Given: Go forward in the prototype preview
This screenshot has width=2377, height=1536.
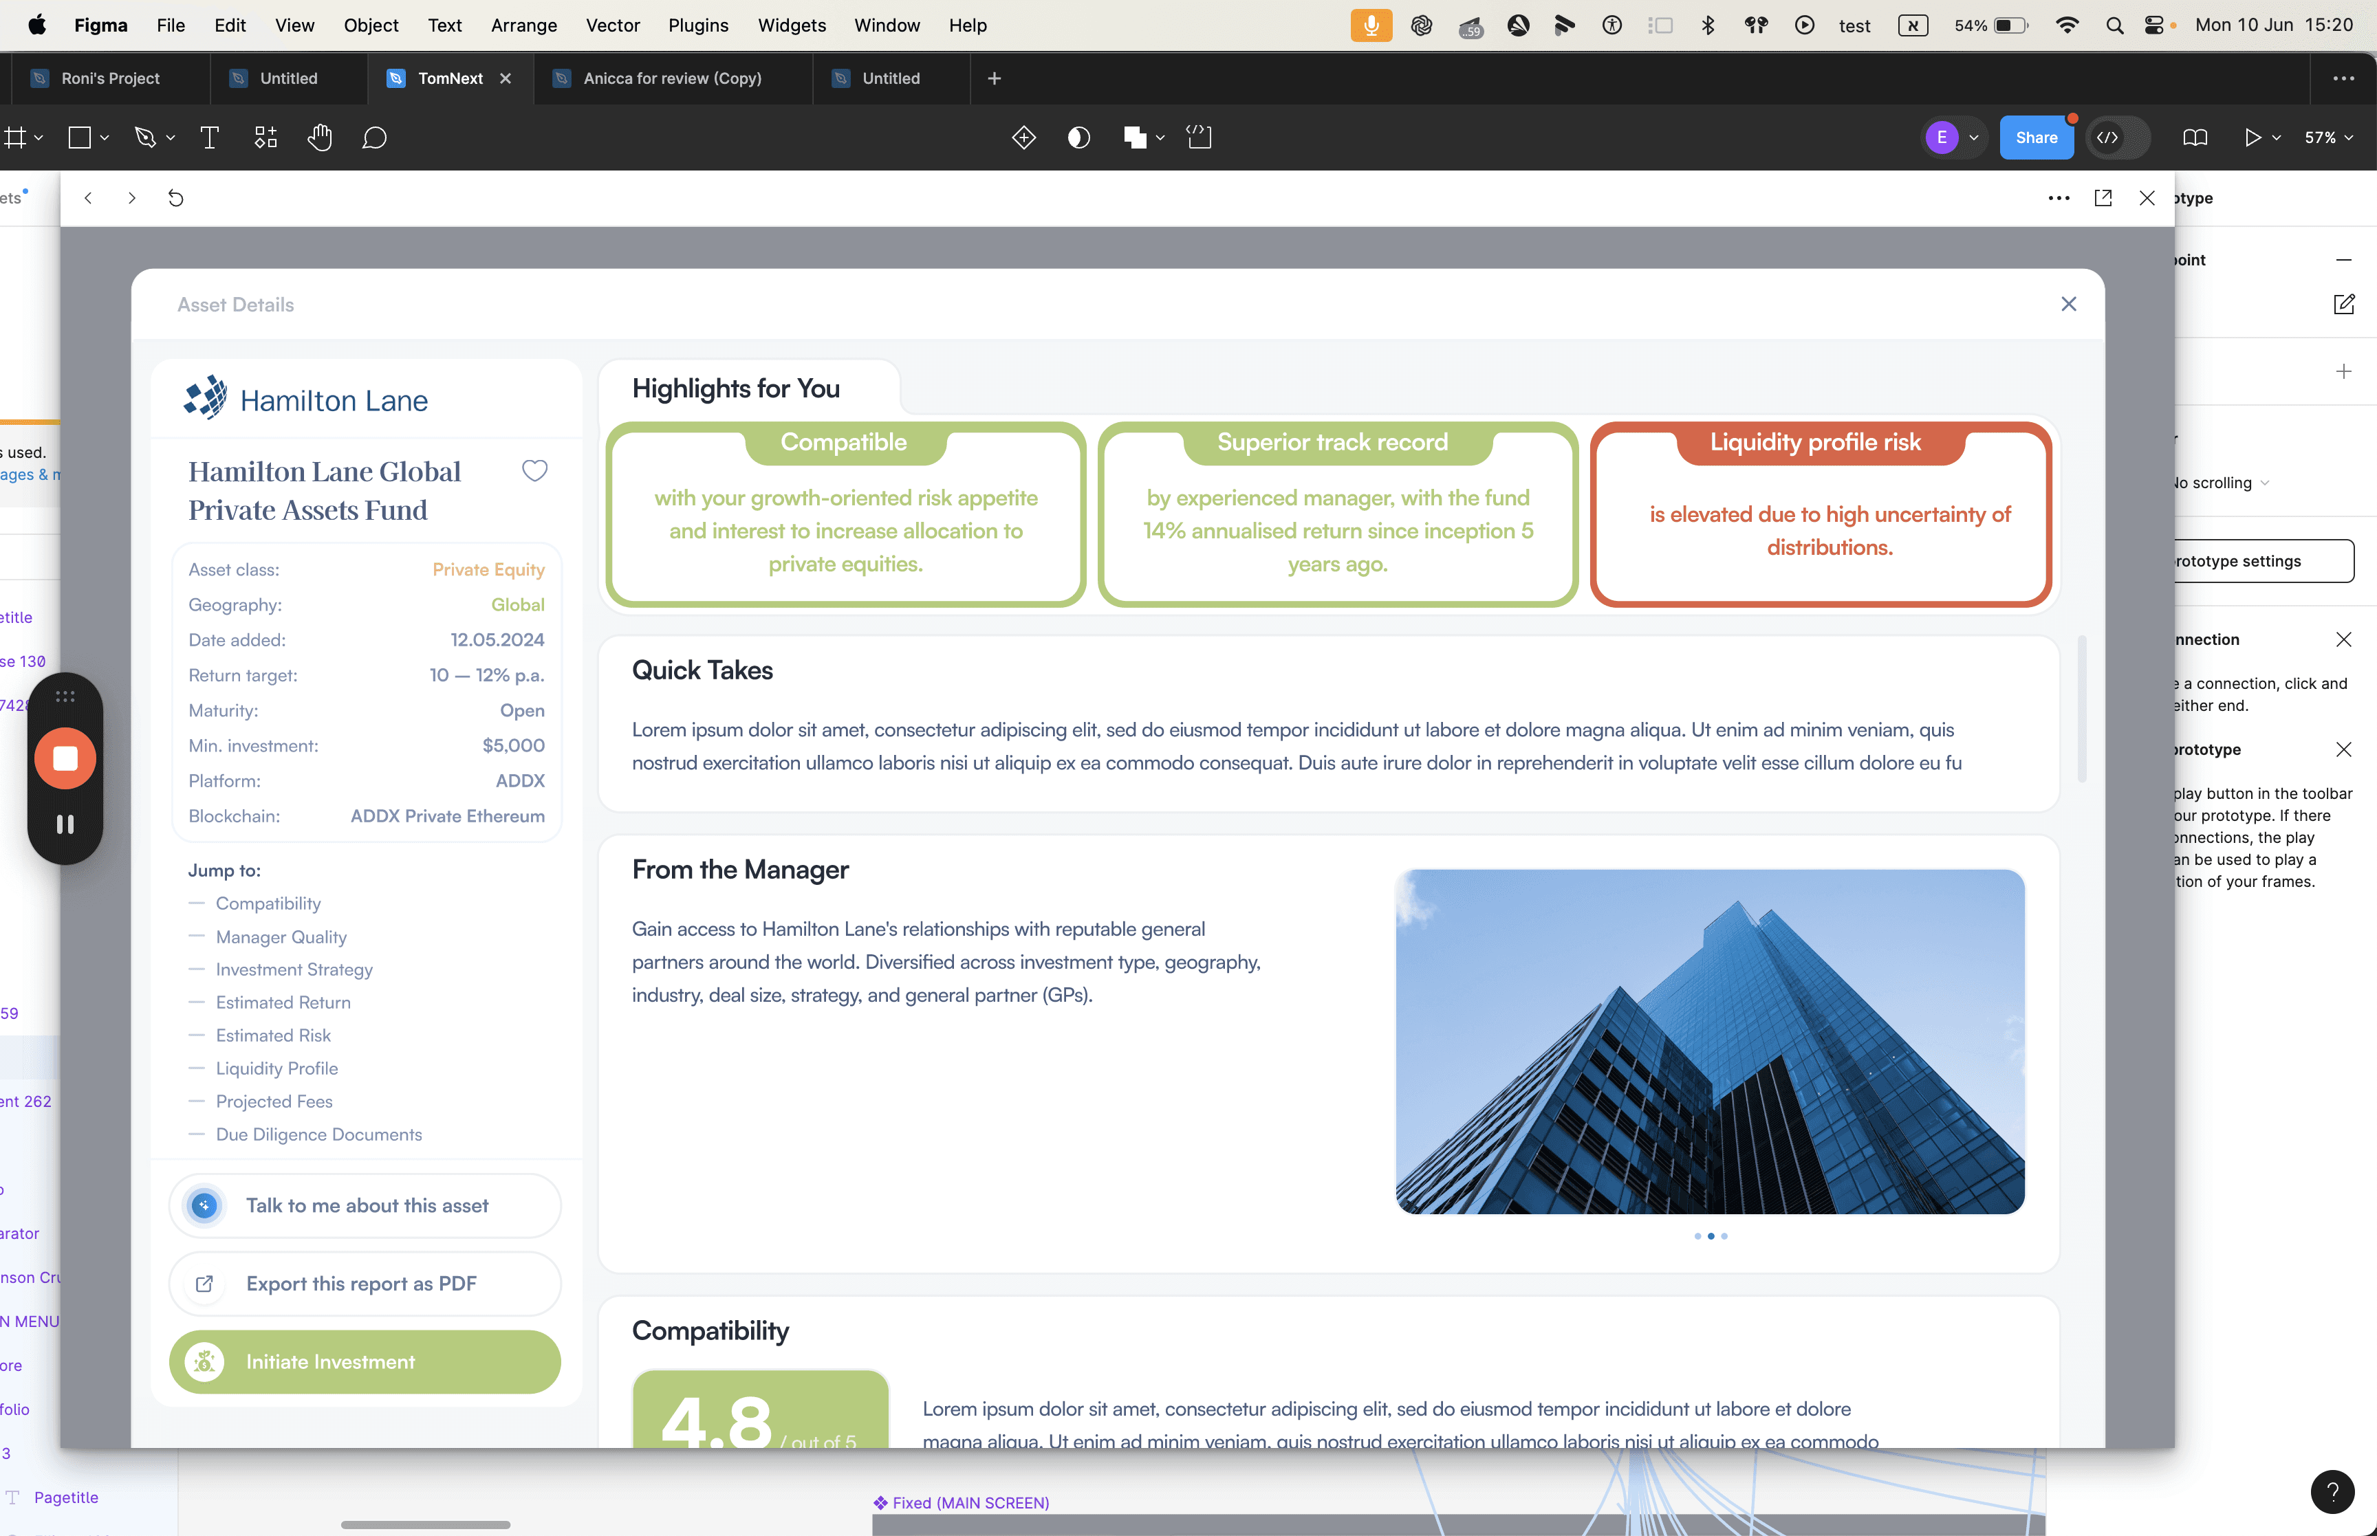Looking at the screenshot, I should click(x=131, y=199).
